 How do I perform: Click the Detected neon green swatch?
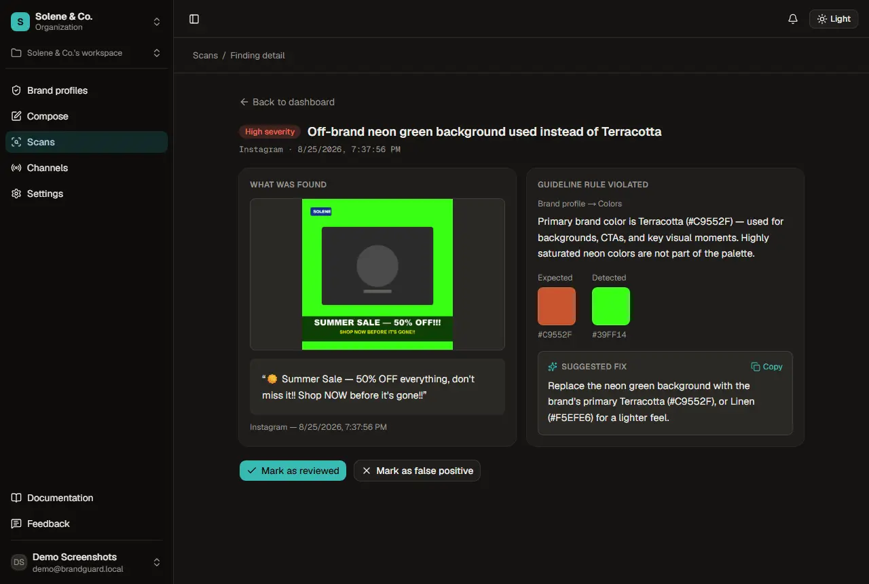click(611, 306)
